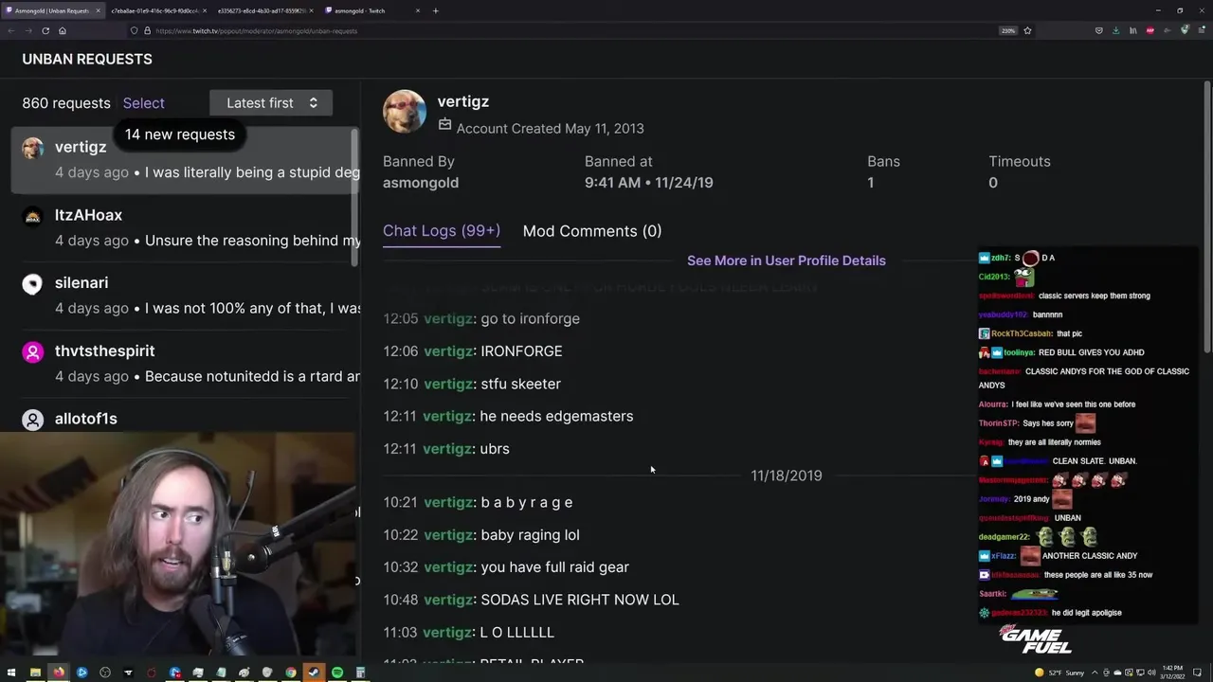Open the Windows Start menu

11,673
